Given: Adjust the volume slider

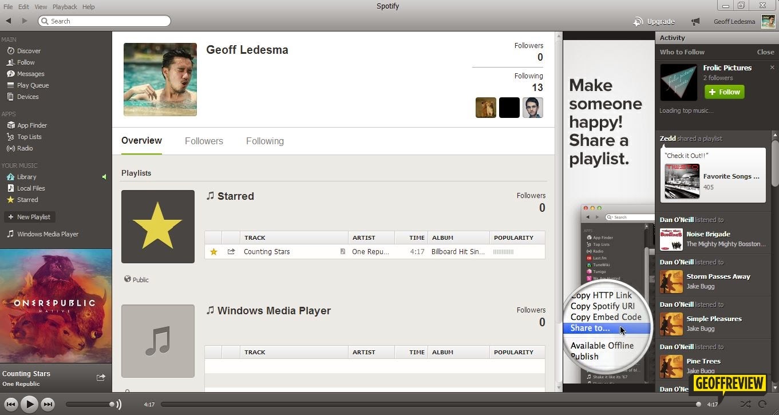Looking at the screenshot, I should [89, 405].
